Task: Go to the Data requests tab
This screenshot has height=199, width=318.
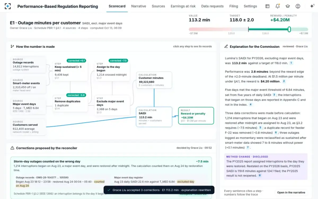Action: point(212,6)
